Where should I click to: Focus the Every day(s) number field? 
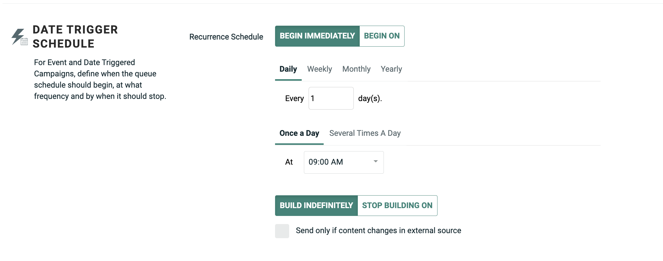pyautogui.click(x=331, y=99)
